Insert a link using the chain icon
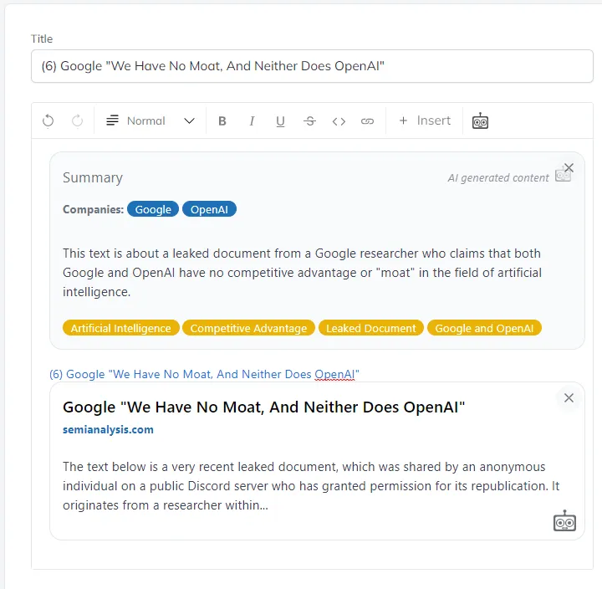The width and height of the screenshot is (602, 589). pos(367,121)
